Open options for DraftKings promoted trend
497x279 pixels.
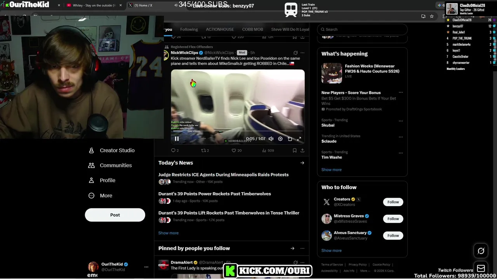(401, 93)
